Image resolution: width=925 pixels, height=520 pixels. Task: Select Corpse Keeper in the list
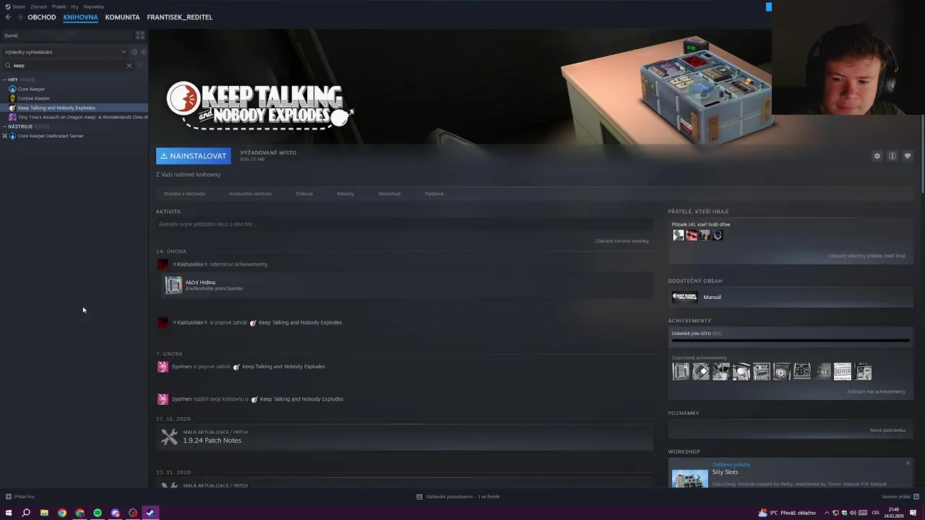tap(33, 98)
